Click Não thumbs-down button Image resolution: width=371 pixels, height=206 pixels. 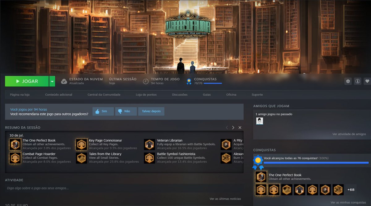tap(126, 111)
